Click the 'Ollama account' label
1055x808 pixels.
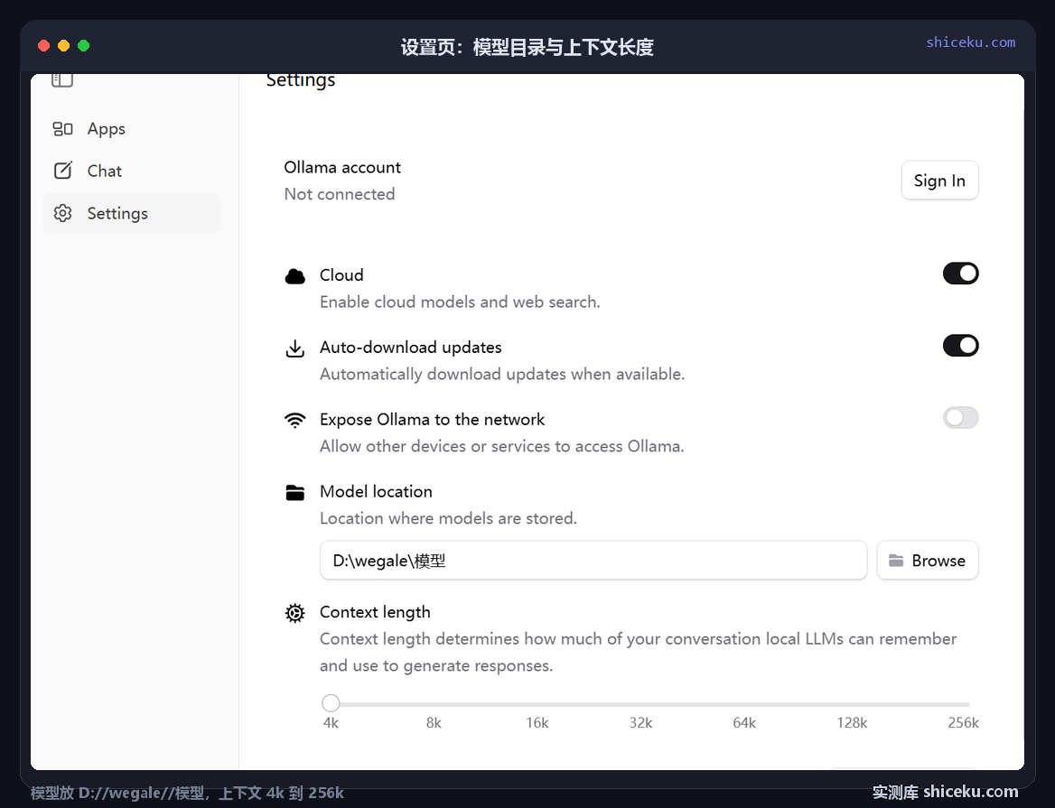pyautogui.click(x=341, y=167)
